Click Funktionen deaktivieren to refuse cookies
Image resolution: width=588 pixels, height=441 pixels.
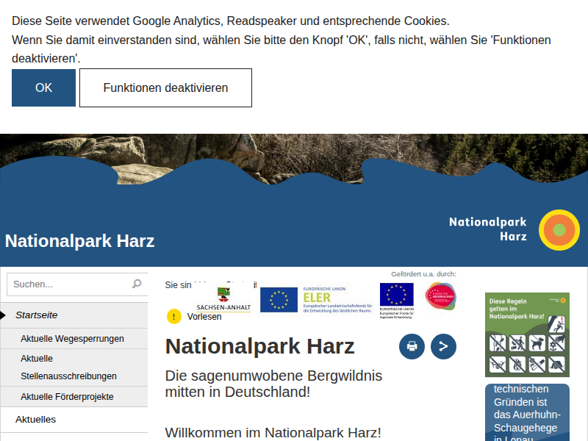165,87
